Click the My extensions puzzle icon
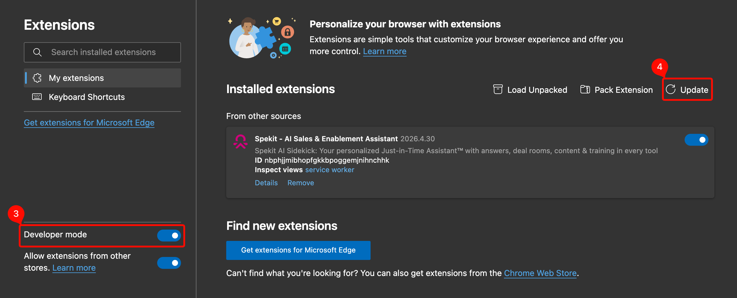Screen dimensions: 737x298 pyautogui.click(x=37, y=78)
